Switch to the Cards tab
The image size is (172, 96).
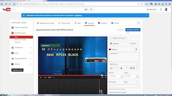tap(102, 23)
